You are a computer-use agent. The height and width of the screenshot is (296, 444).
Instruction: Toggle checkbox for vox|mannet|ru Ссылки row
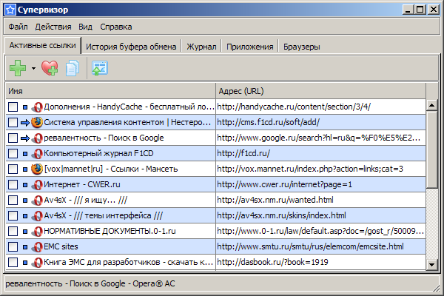coord(13,169)
